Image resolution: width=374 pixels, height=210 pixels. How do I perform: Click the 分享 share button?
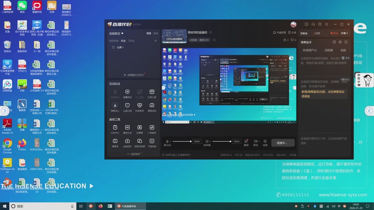click(x=292, y=32)
